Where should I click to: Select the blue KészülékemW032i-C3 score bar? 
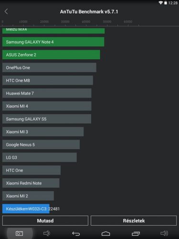click(26, 209)
